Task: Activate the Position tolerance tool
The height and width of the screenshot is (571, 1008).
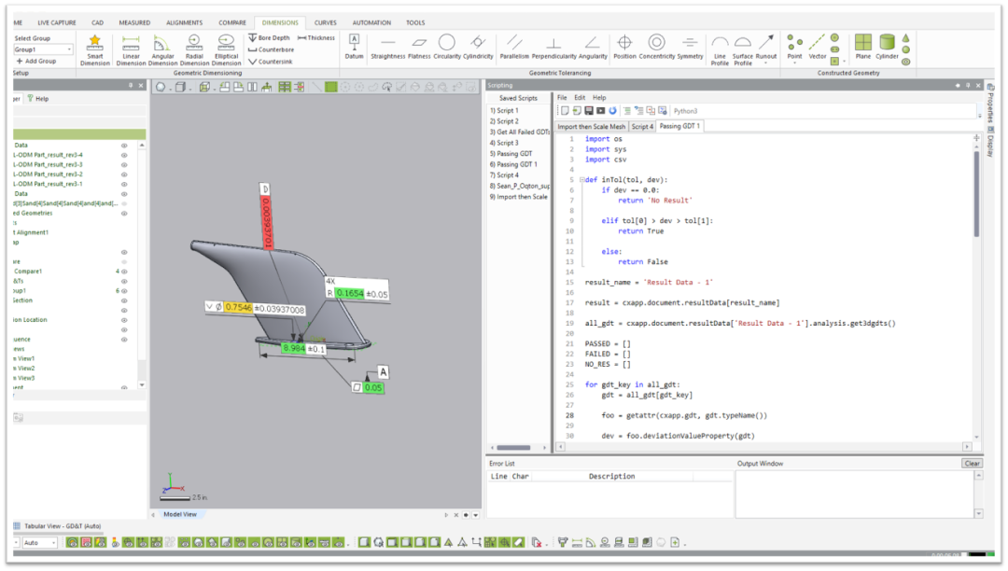Action: coord(624,47)
